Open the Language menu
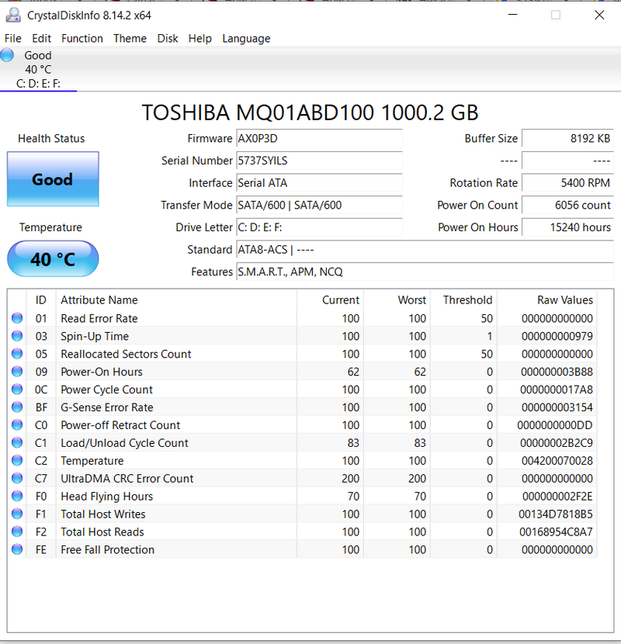 point(246,39)
